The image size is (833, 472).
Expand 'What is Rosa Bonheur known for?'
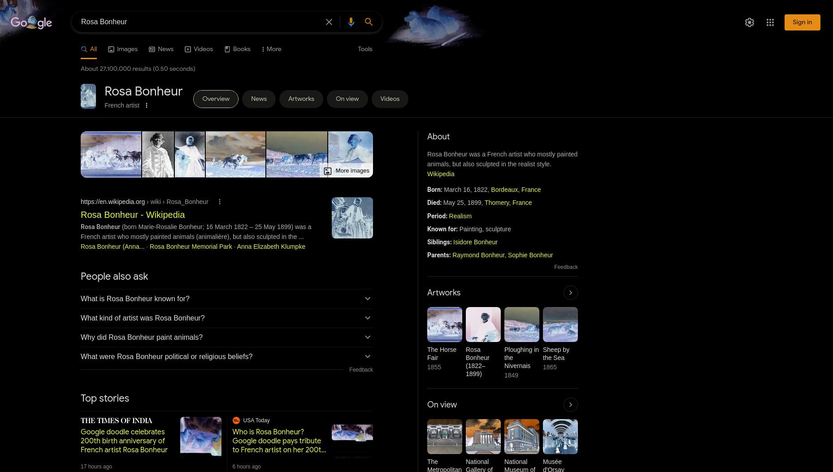coord(227,299)
